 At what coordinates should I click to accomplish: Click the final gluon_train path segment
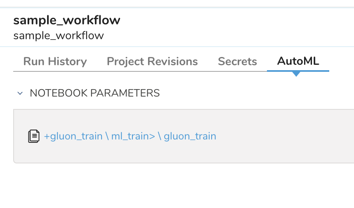(190, 136)
